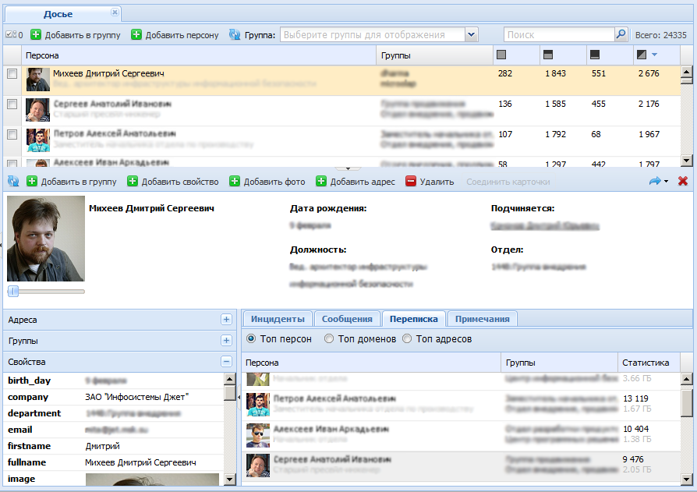Expand the Группы section plus icon
697x492 pixels.
(x=226, y=341)
